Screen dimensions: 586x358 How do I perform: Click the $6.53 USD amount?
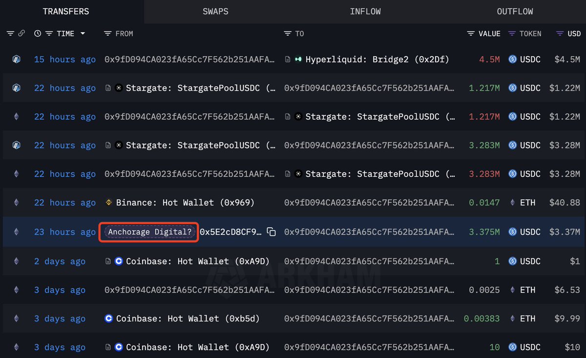click(567, 290)
